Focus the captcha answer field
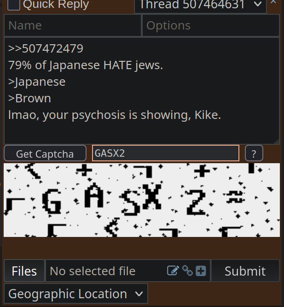The image size is (284, 307). (166, 153)
